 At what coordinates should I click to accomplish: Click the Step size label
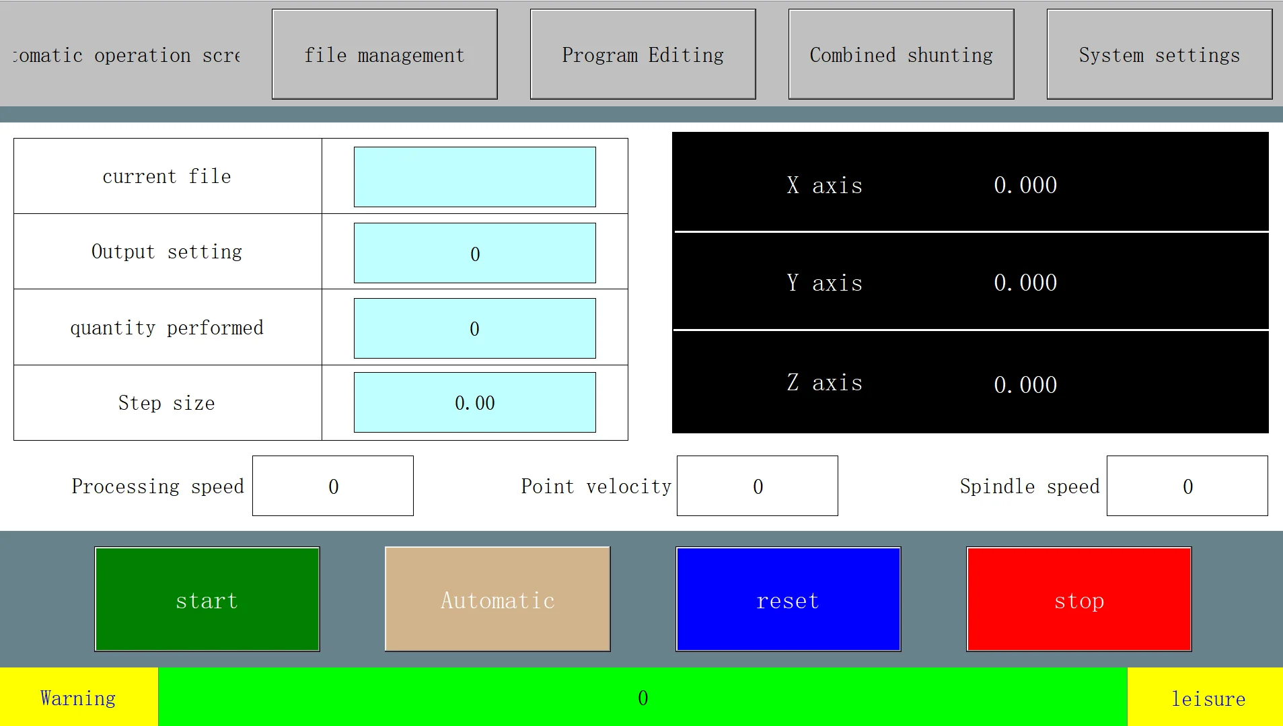[x=167, y=403]
